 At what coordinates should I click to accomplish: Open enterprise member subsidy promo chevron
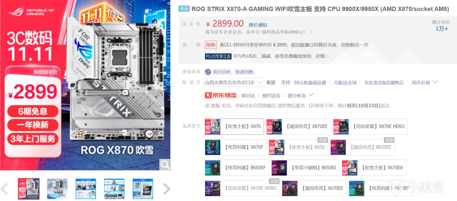point(310,32)
